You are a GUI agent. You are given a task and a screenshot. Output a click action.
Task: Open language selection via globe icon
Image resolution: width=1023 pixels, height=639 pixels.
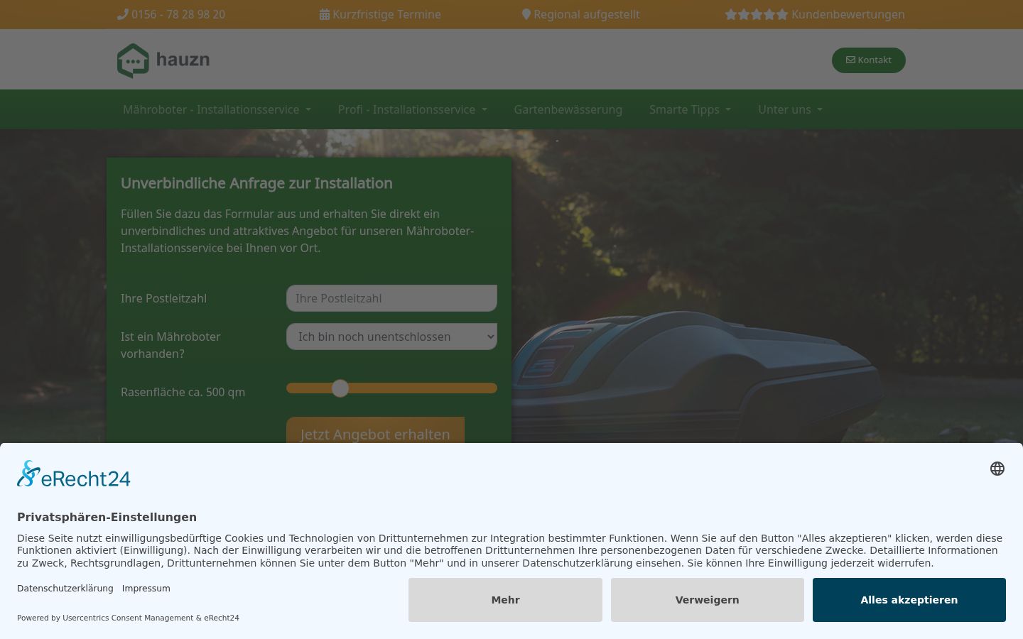point(997,469)
